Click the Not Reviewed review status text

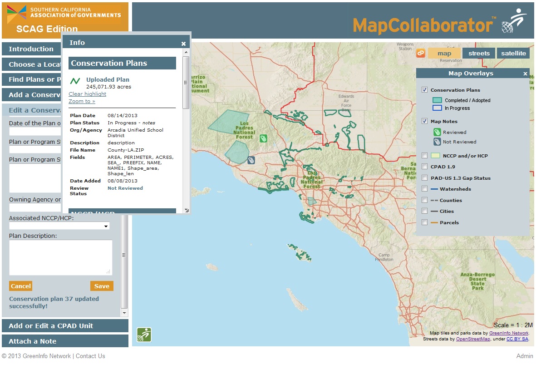(125, 188)
